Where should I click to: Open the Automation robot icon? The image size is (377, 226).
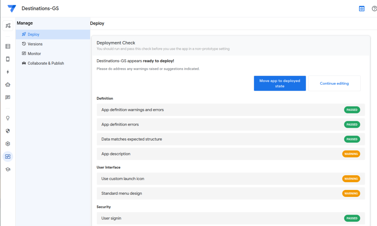8,85
